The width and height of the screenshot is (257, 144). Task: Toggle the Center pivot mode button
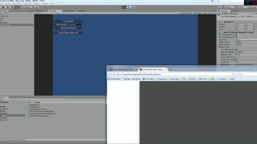26,7
